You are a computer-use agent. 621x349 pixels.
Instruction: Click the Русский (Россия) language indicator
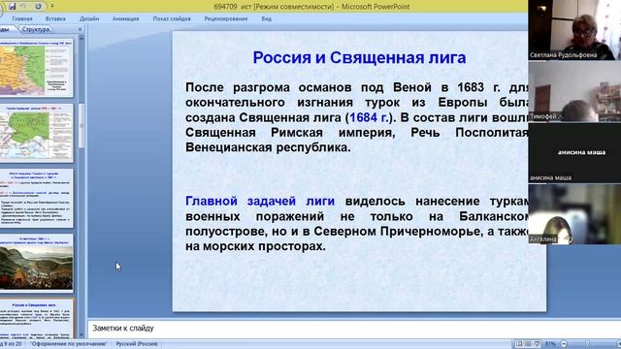137,344
